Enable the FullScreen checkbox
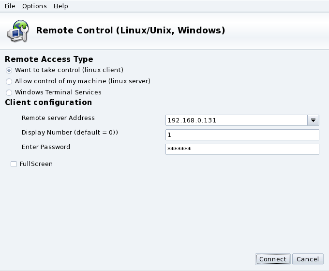329x271 pixels. (14, 164)
